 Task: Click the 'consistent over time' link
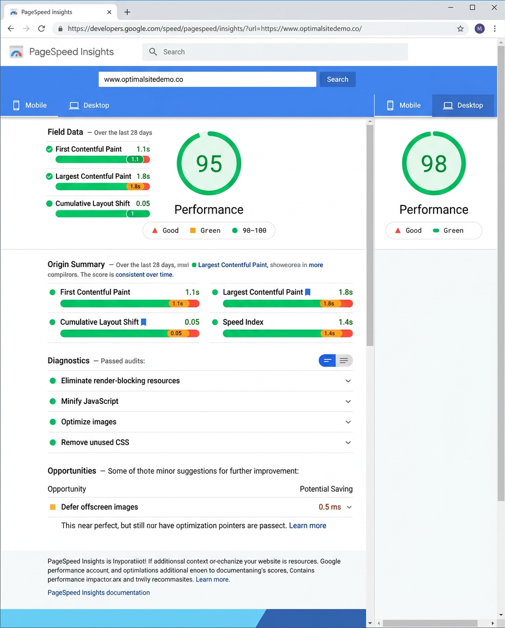click(144, 274)
